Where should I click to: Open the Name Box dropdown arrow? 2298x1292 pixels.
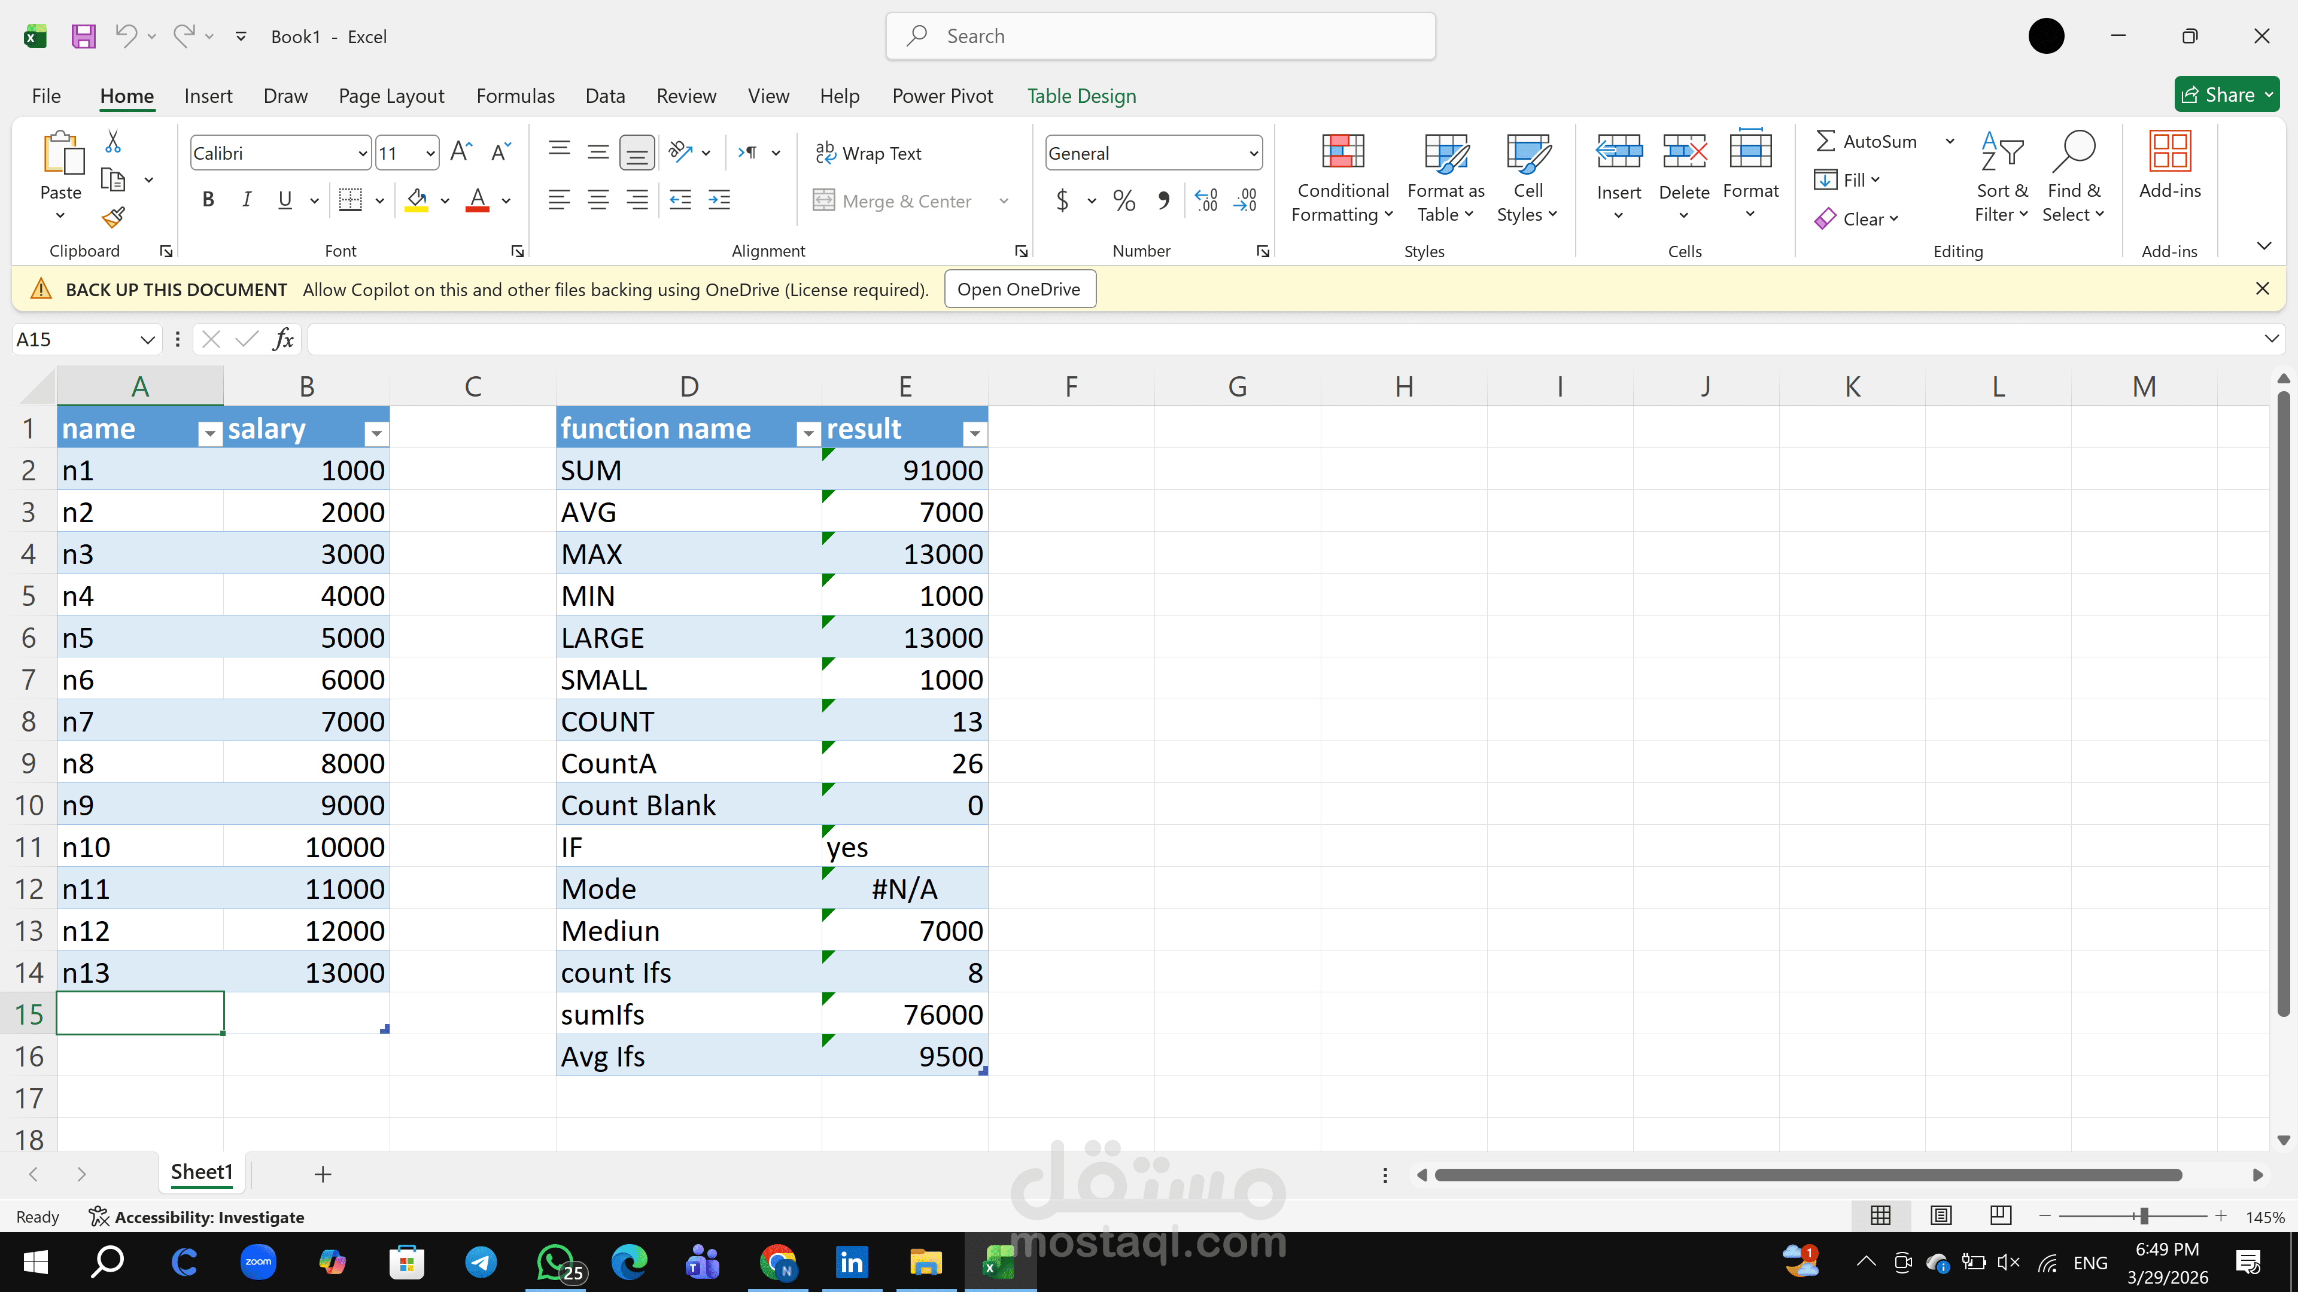click(x=147, y=340)
